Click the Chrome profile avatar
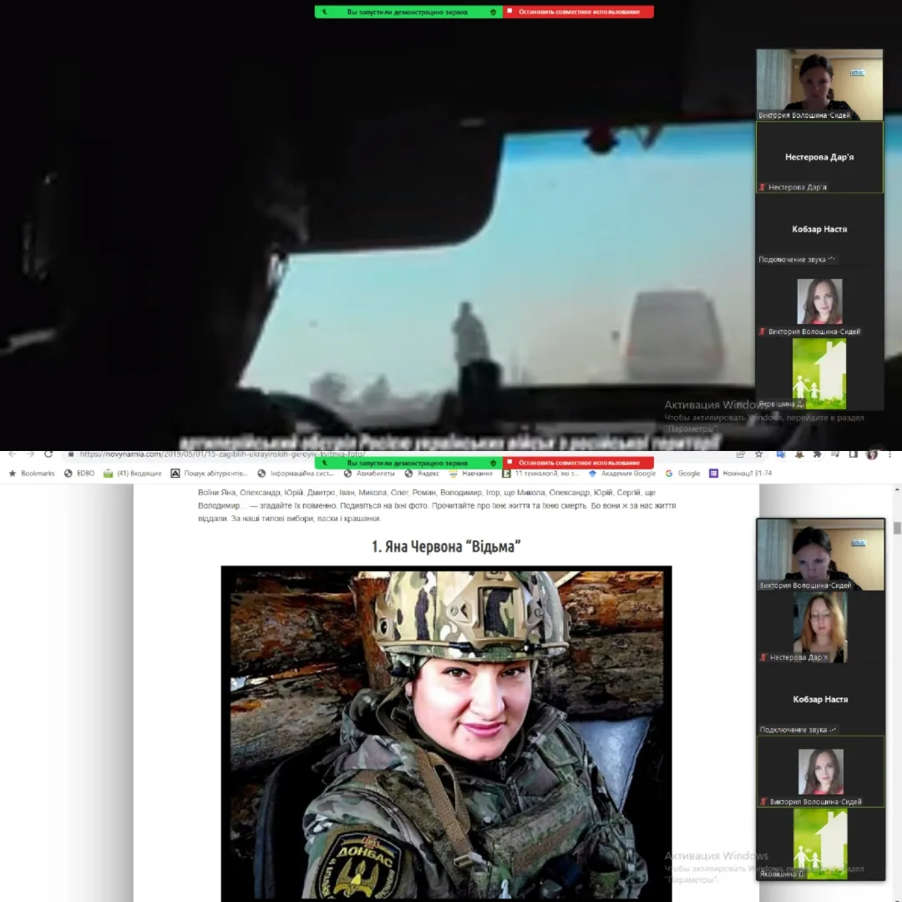 click(872, 454)
